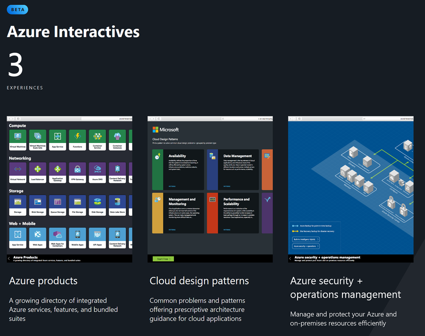425x336 pixels.
Task: Open the Availability pattern card
Action: click(178, 170)
